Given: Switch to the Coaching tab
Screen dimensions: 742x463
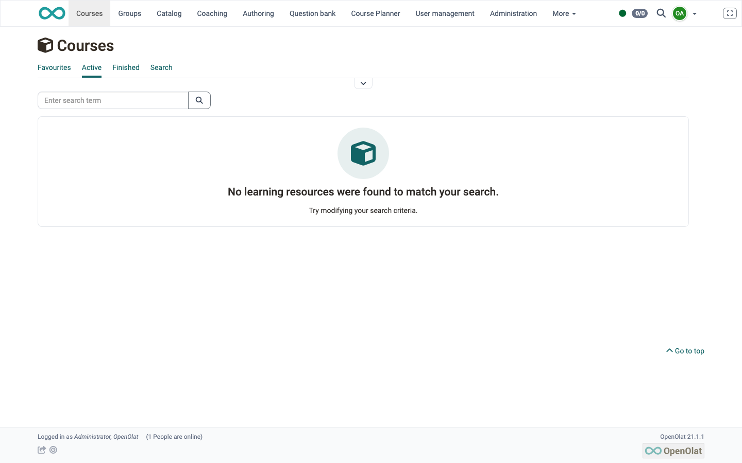Looking at the screenshot, I should (x=212, y=13).
